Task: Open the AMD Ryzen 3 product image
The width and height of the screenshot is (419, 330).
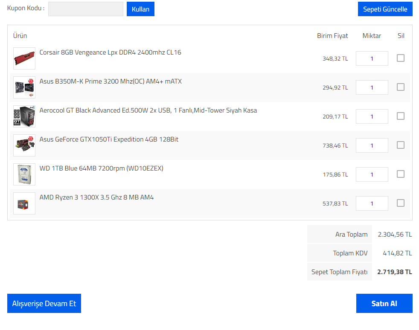Action: click(24, 203)
